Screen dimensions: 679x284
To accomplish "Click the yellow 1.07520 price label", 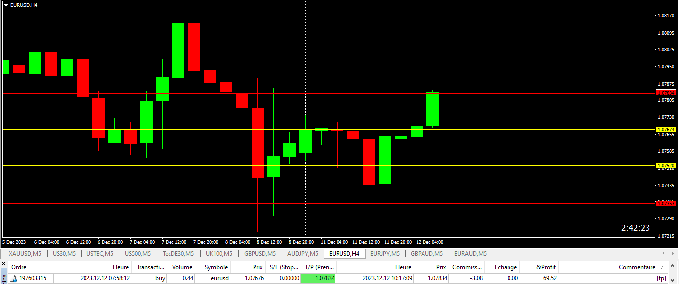I will point(666,165).
